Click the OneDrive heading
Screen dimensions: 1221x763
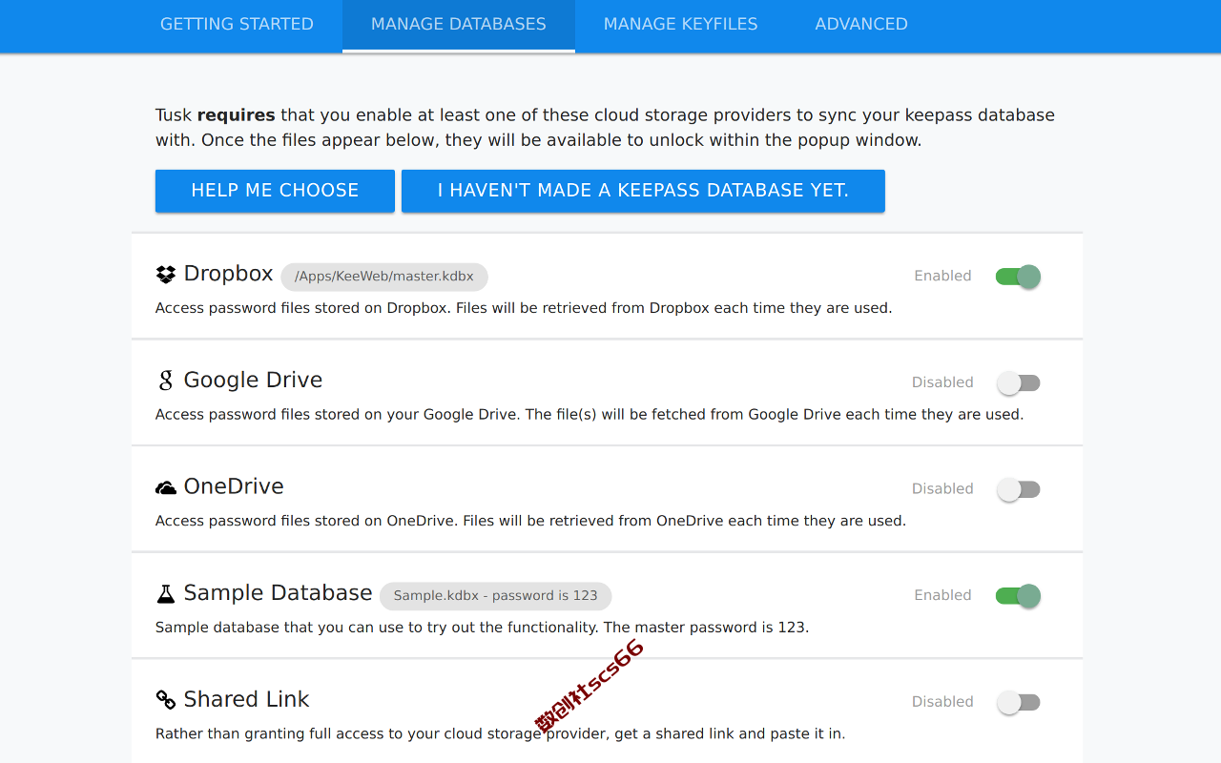click(234, 486)
